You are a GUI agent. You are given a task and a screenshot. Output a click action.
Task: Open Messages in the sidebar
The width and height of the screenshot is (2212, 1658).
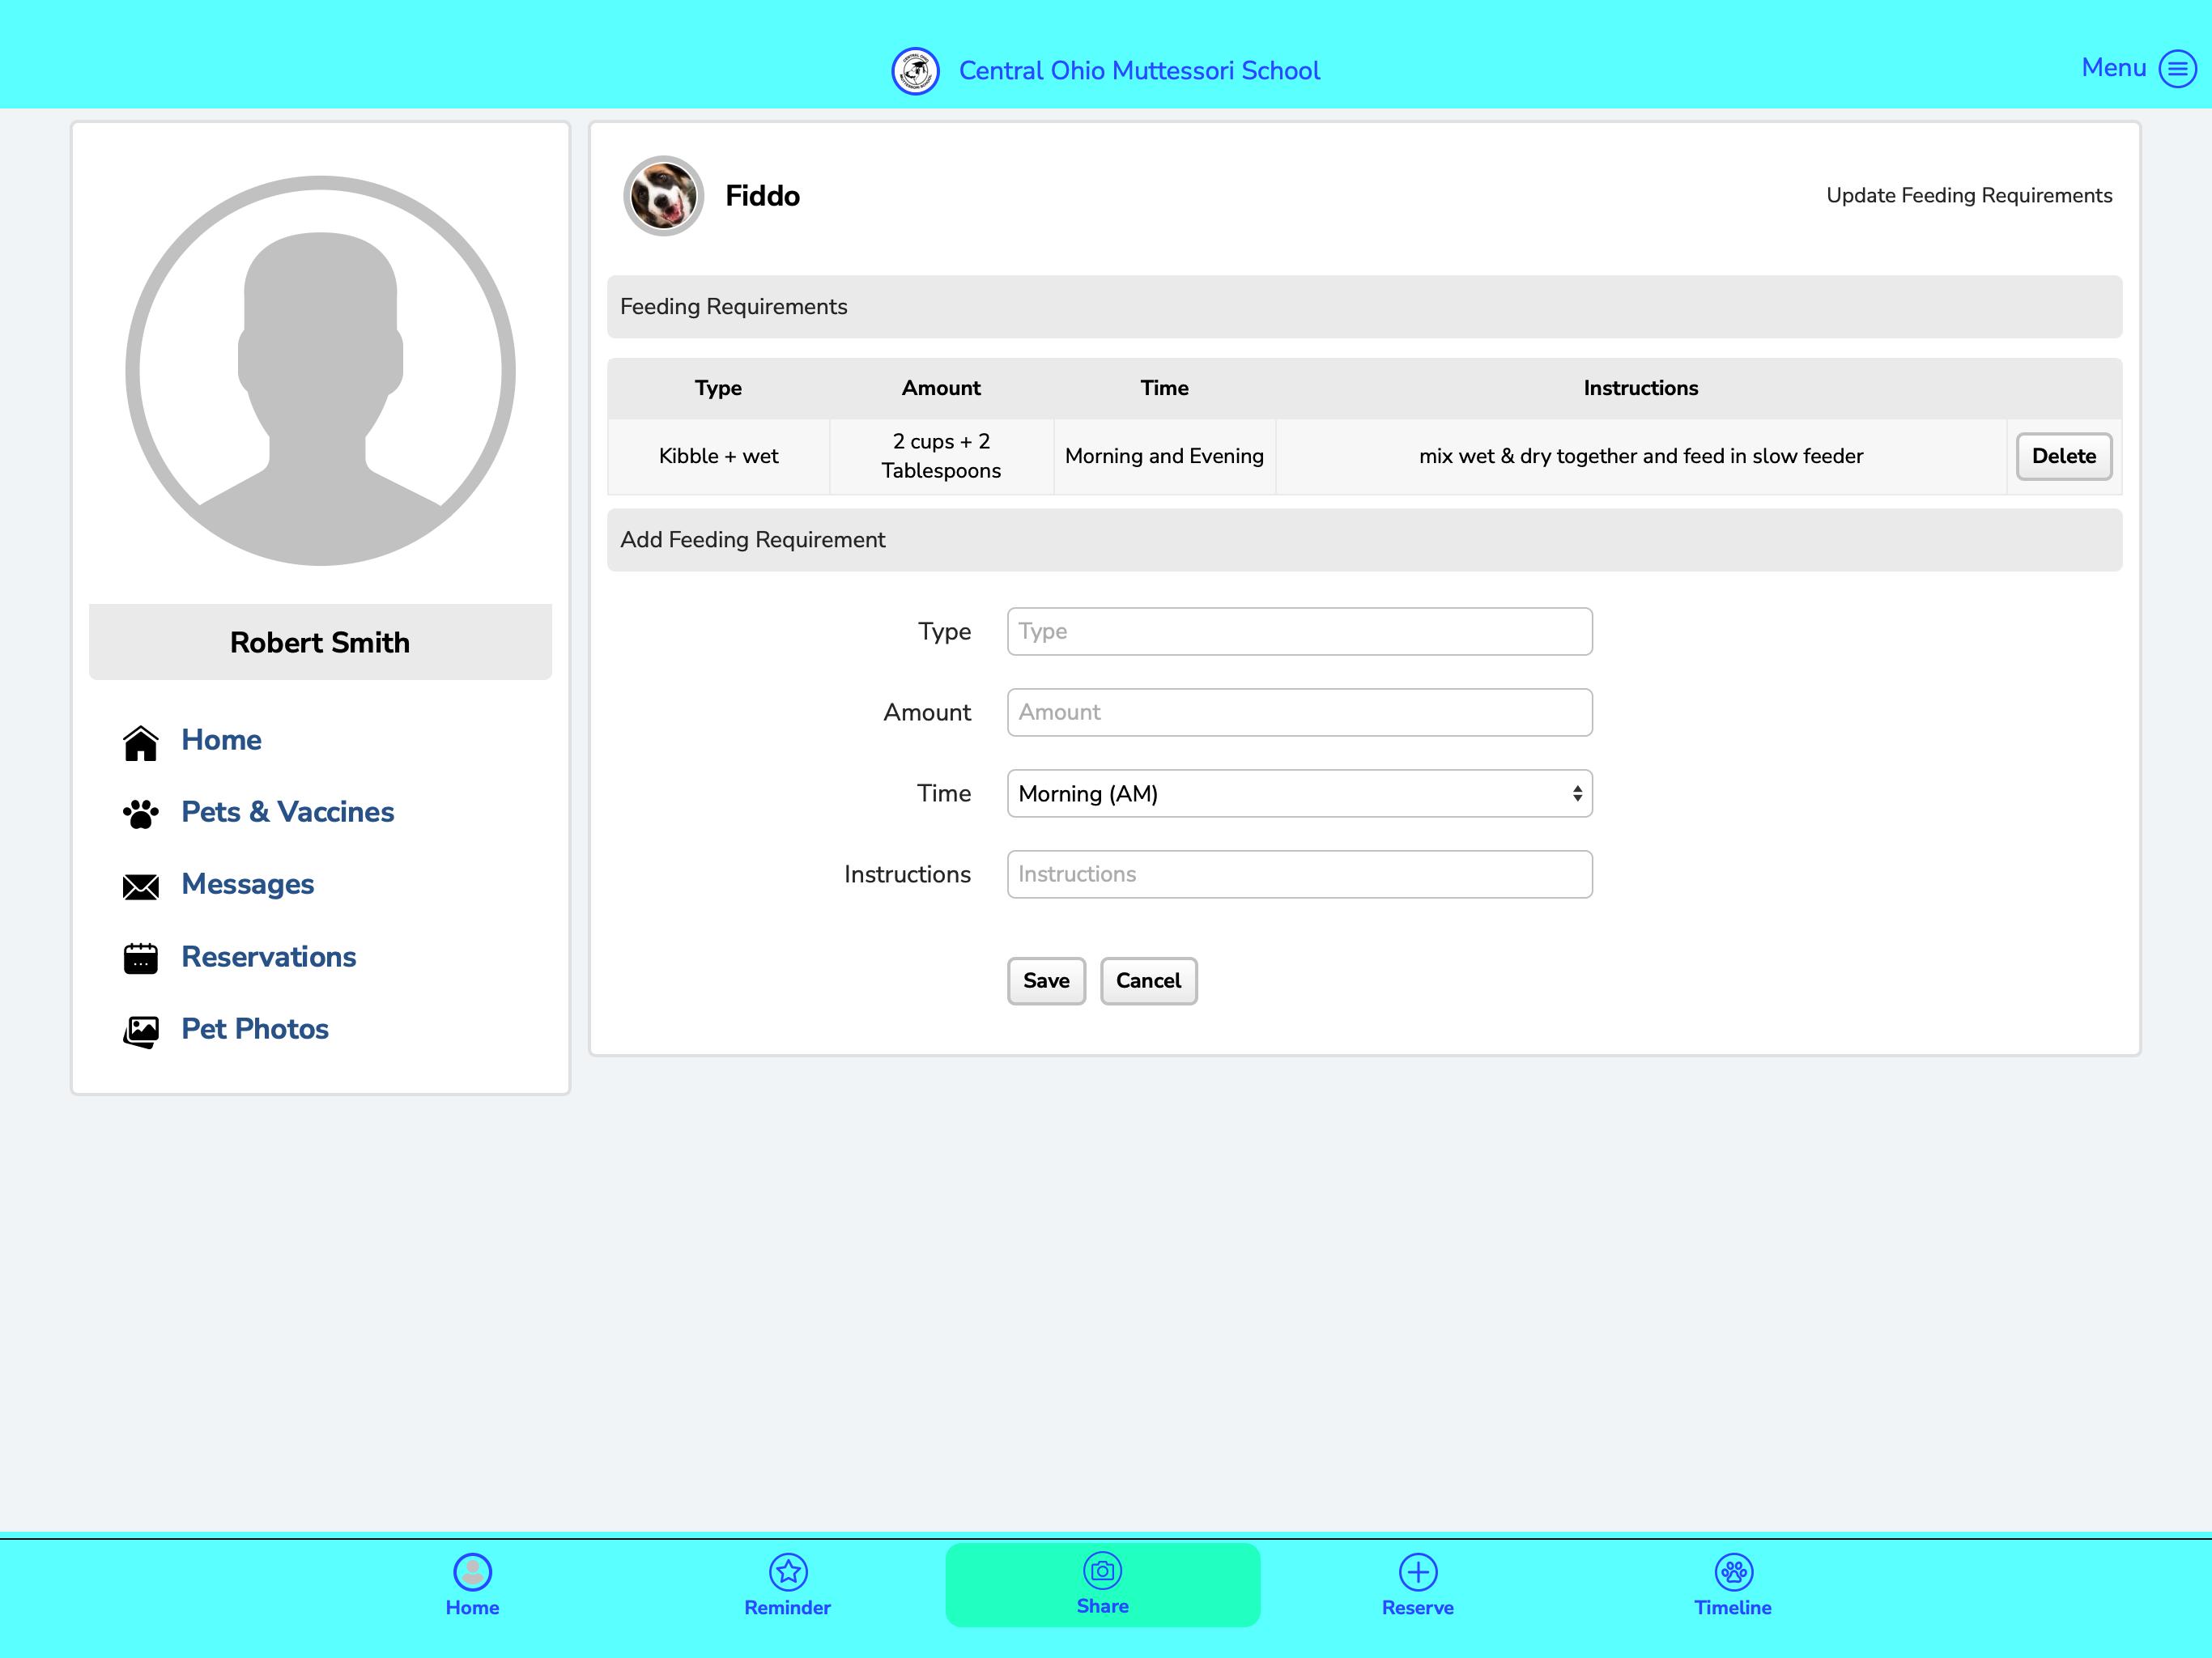tap(248, 884)
